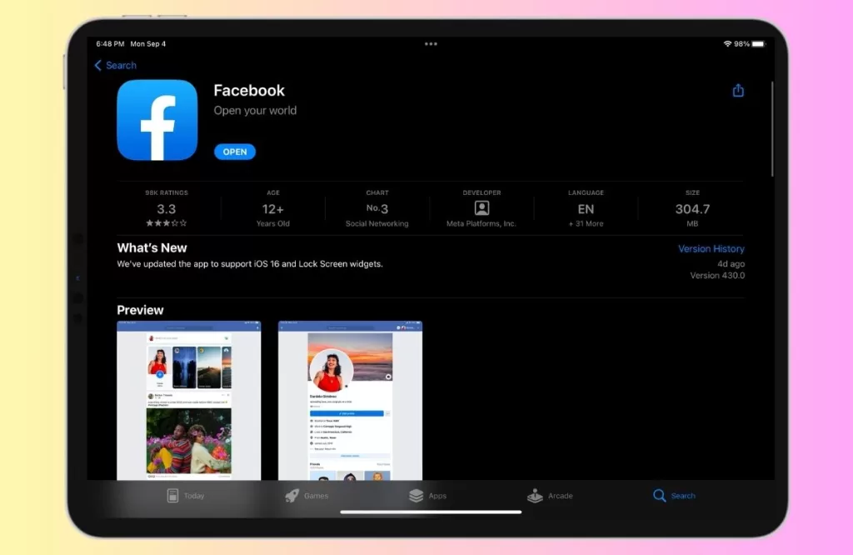Select the Search tab label
853x555 pixels.
(683, 496)
